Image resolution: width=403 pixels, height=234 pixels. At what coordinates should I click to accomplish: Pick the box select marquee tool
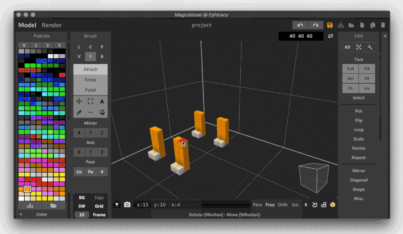(x=91, y=101)
